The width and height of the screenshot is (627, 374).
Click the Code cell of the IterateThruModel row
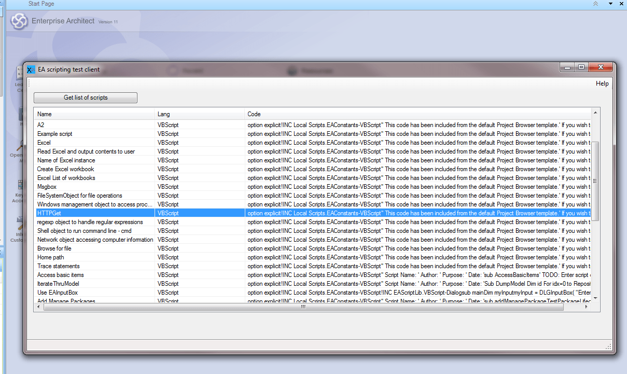[417, 284]
